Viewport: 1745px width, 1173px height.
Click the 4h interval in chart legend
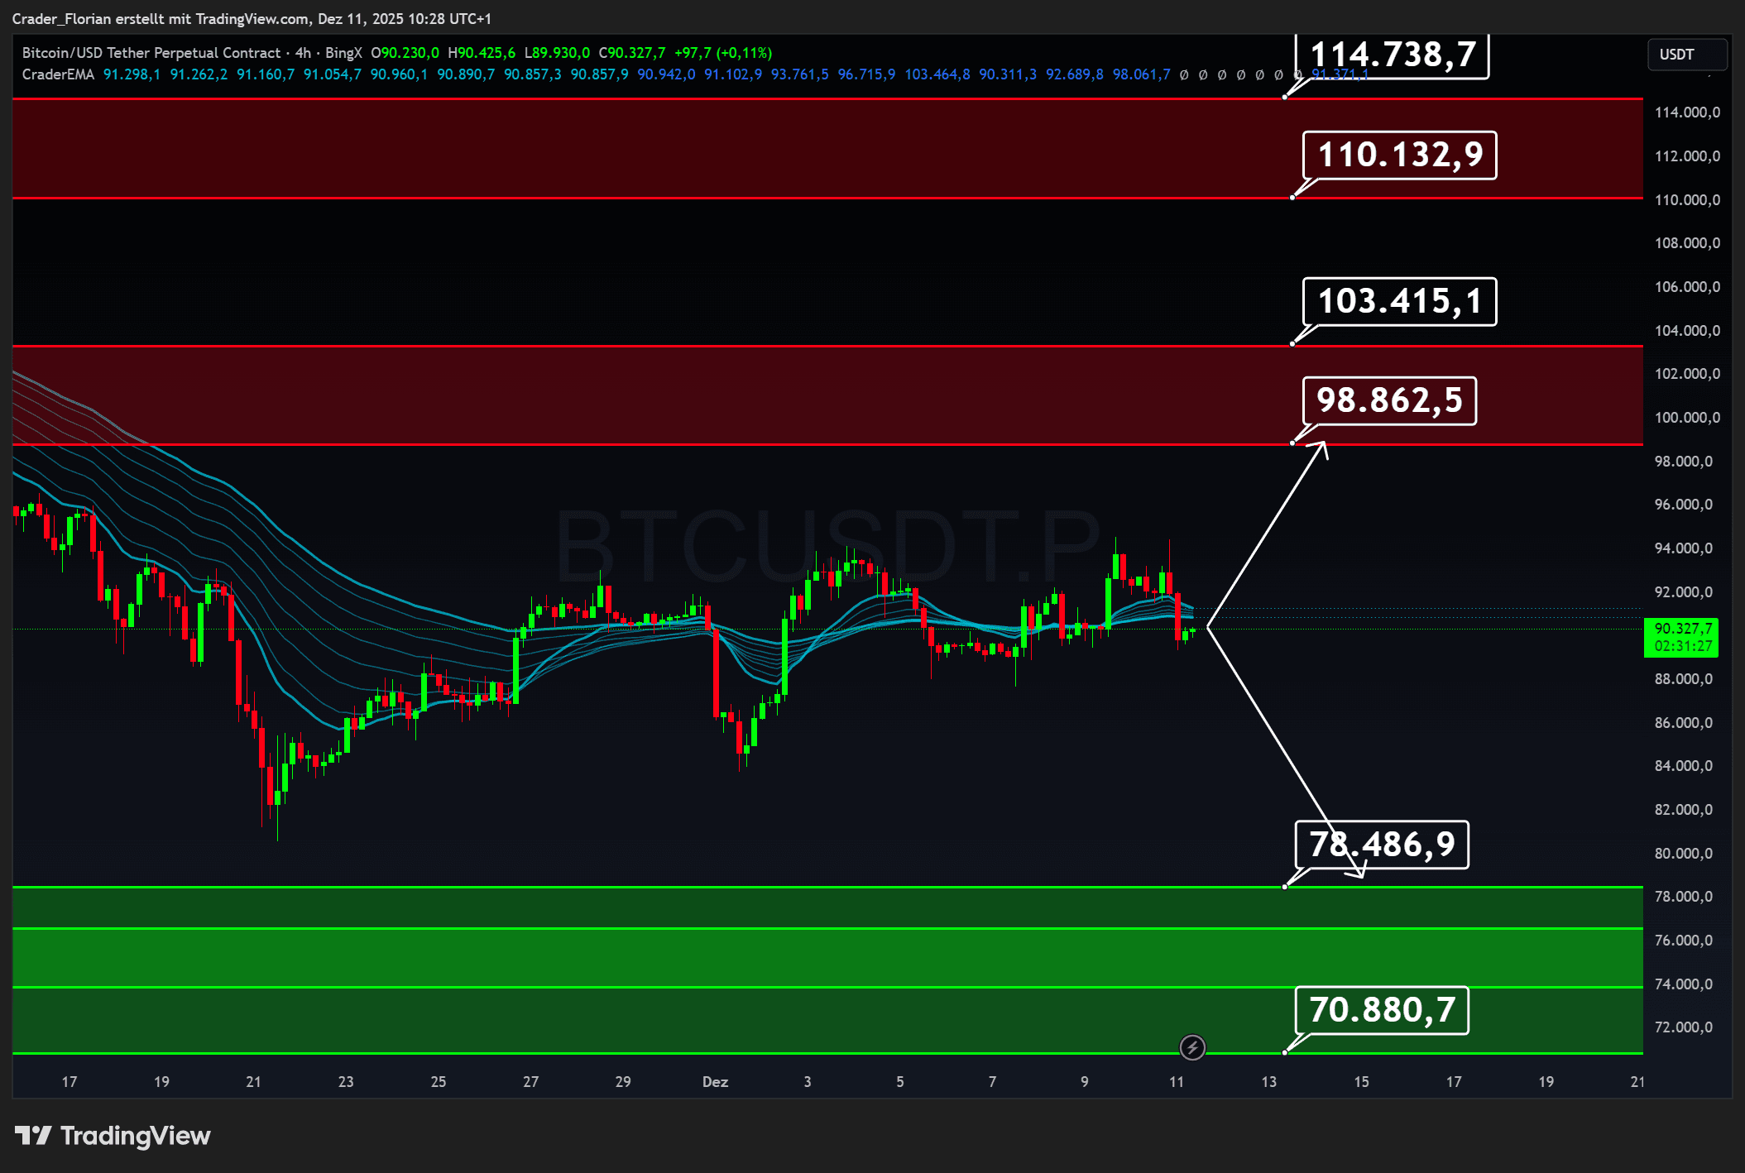(x=303, y=53)
